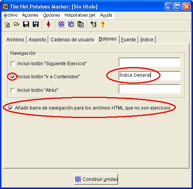Switch to the Aspecto tab
193x189 pixels.
coord(37,40)
